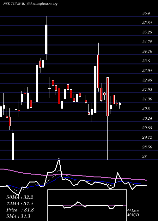Click the last white candle on the chart
This screenshot has height=221, width=158.
click(120, 104)
